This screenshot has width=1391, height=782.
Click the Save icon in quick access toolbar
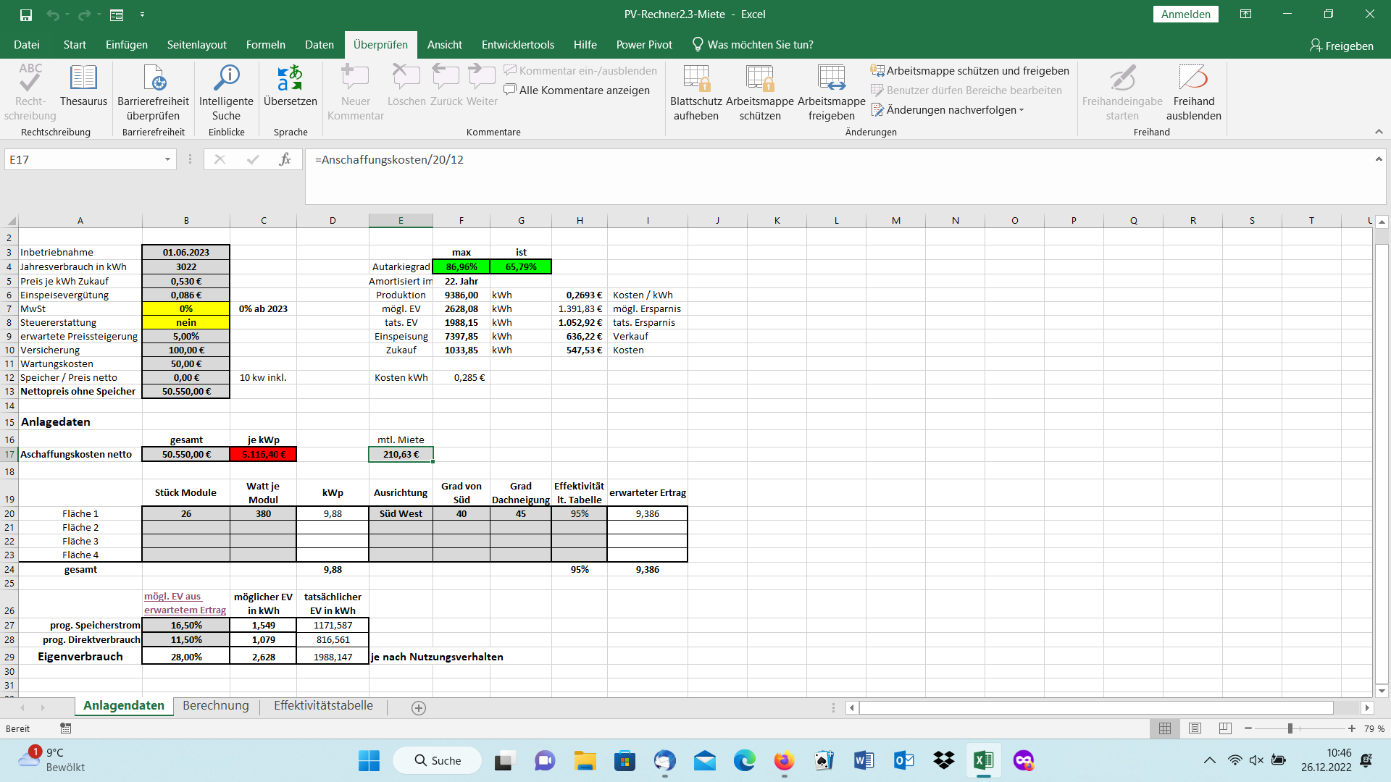click(26, 14)
